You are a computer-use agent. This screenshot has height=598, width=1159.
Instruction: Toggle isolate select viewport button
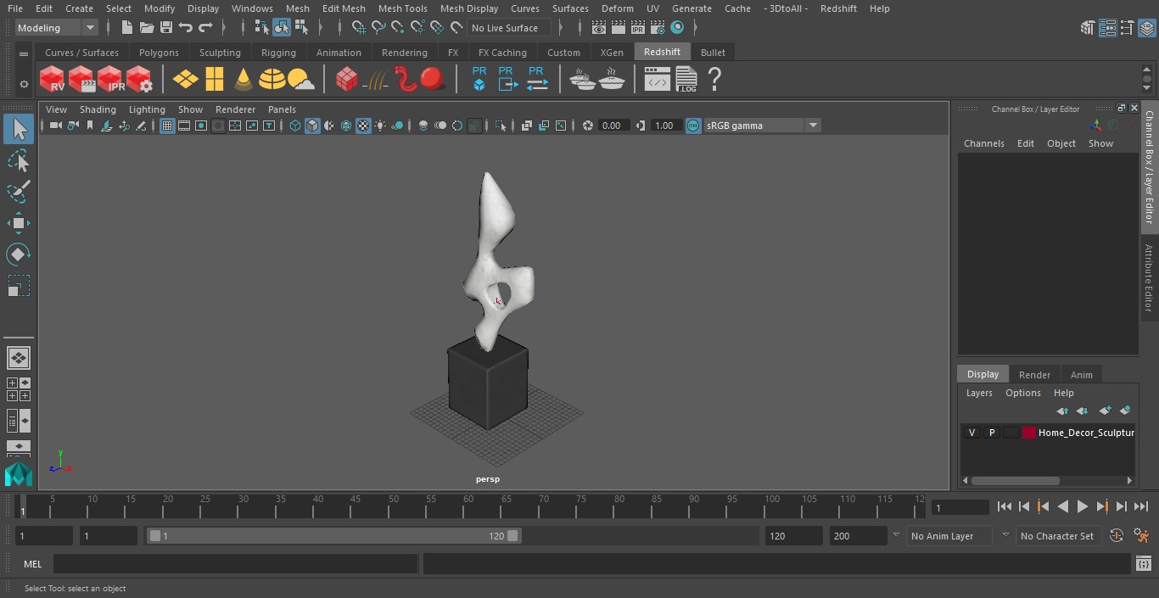click(501, 126)
